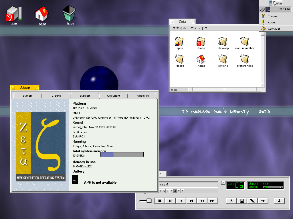
Task: Click the horizontal scrollbar thumb in Zeta window
Action: [225, 89]
